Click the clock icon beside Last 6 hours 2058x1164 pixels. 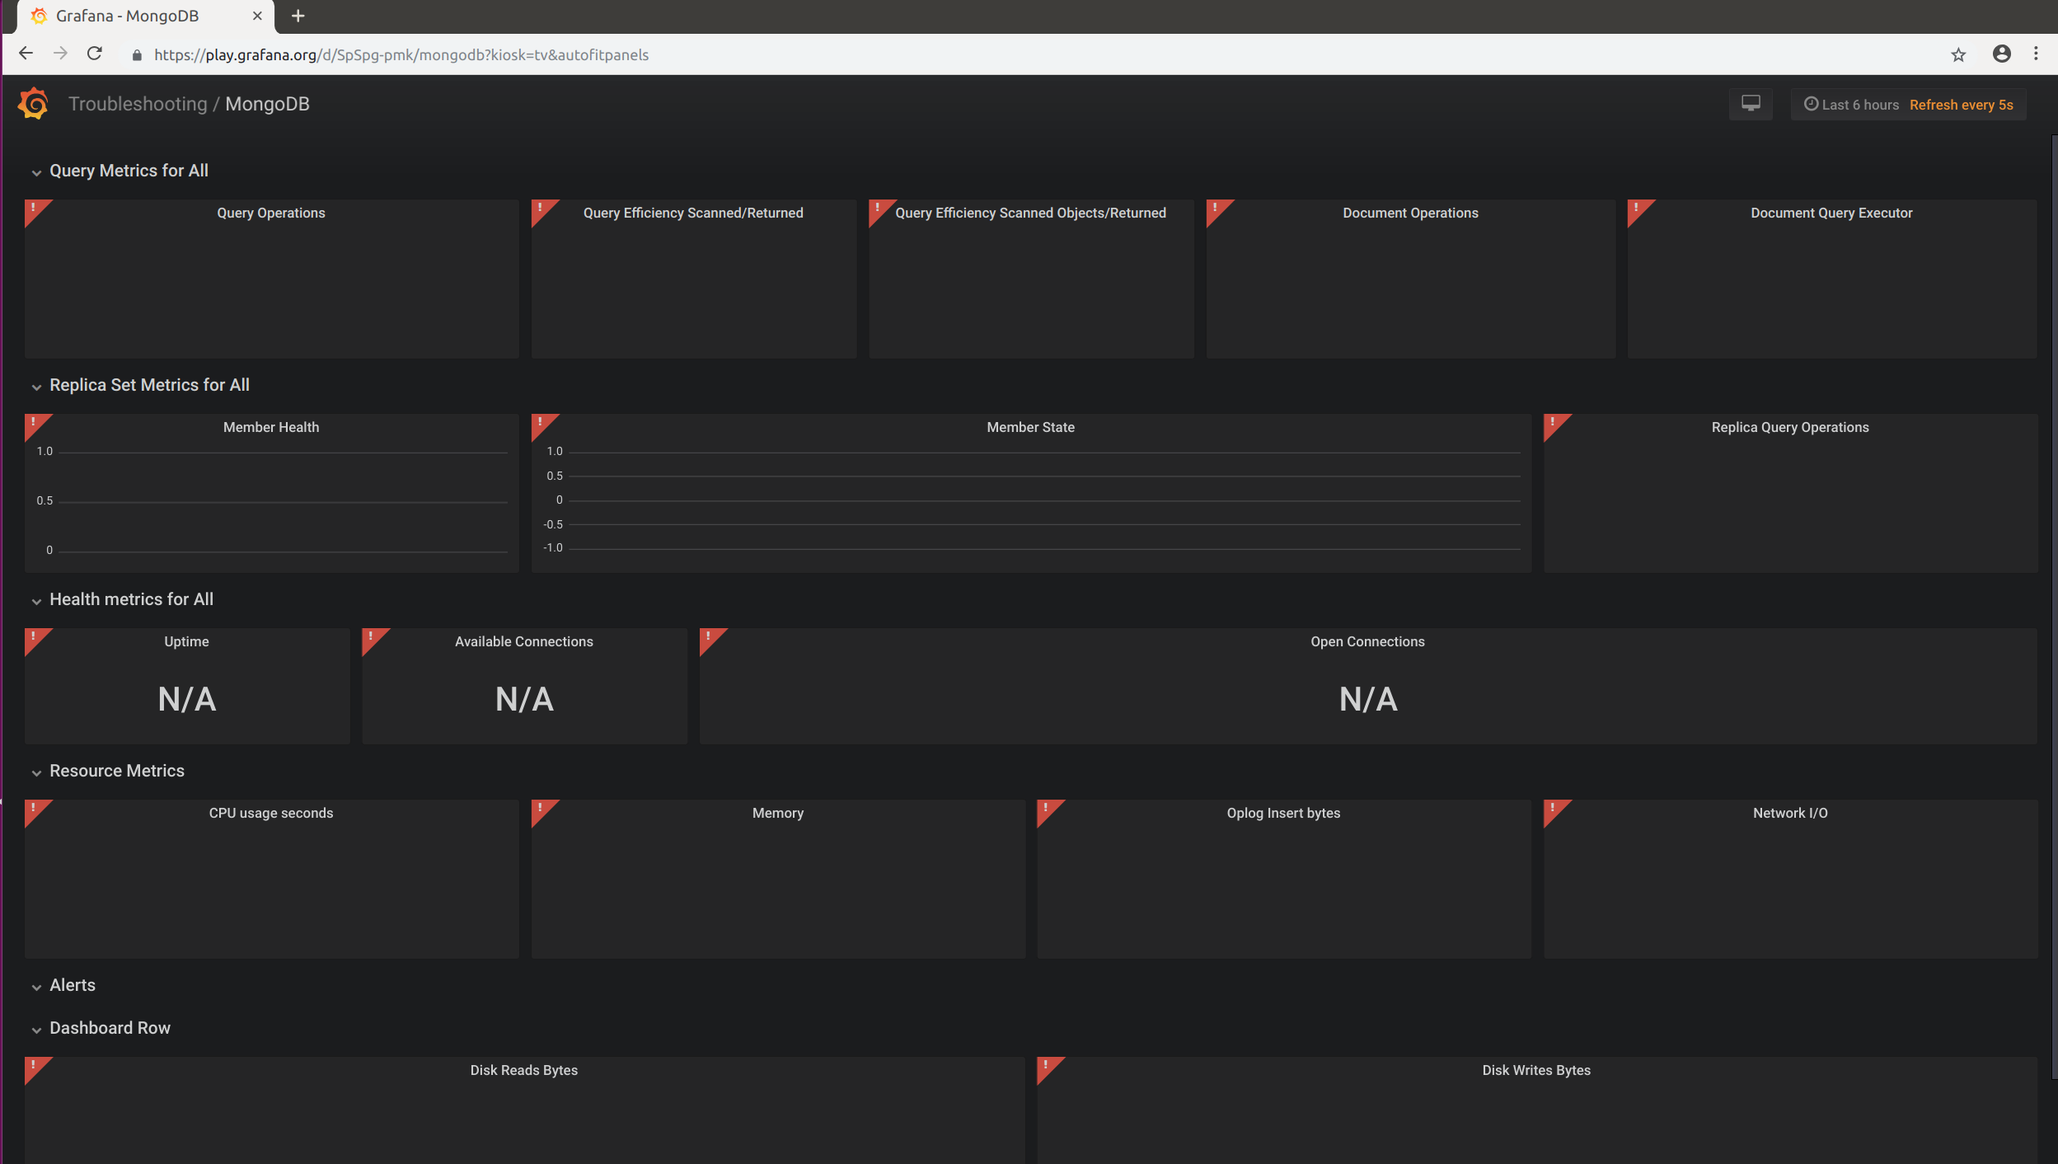tap(1811, 104)
